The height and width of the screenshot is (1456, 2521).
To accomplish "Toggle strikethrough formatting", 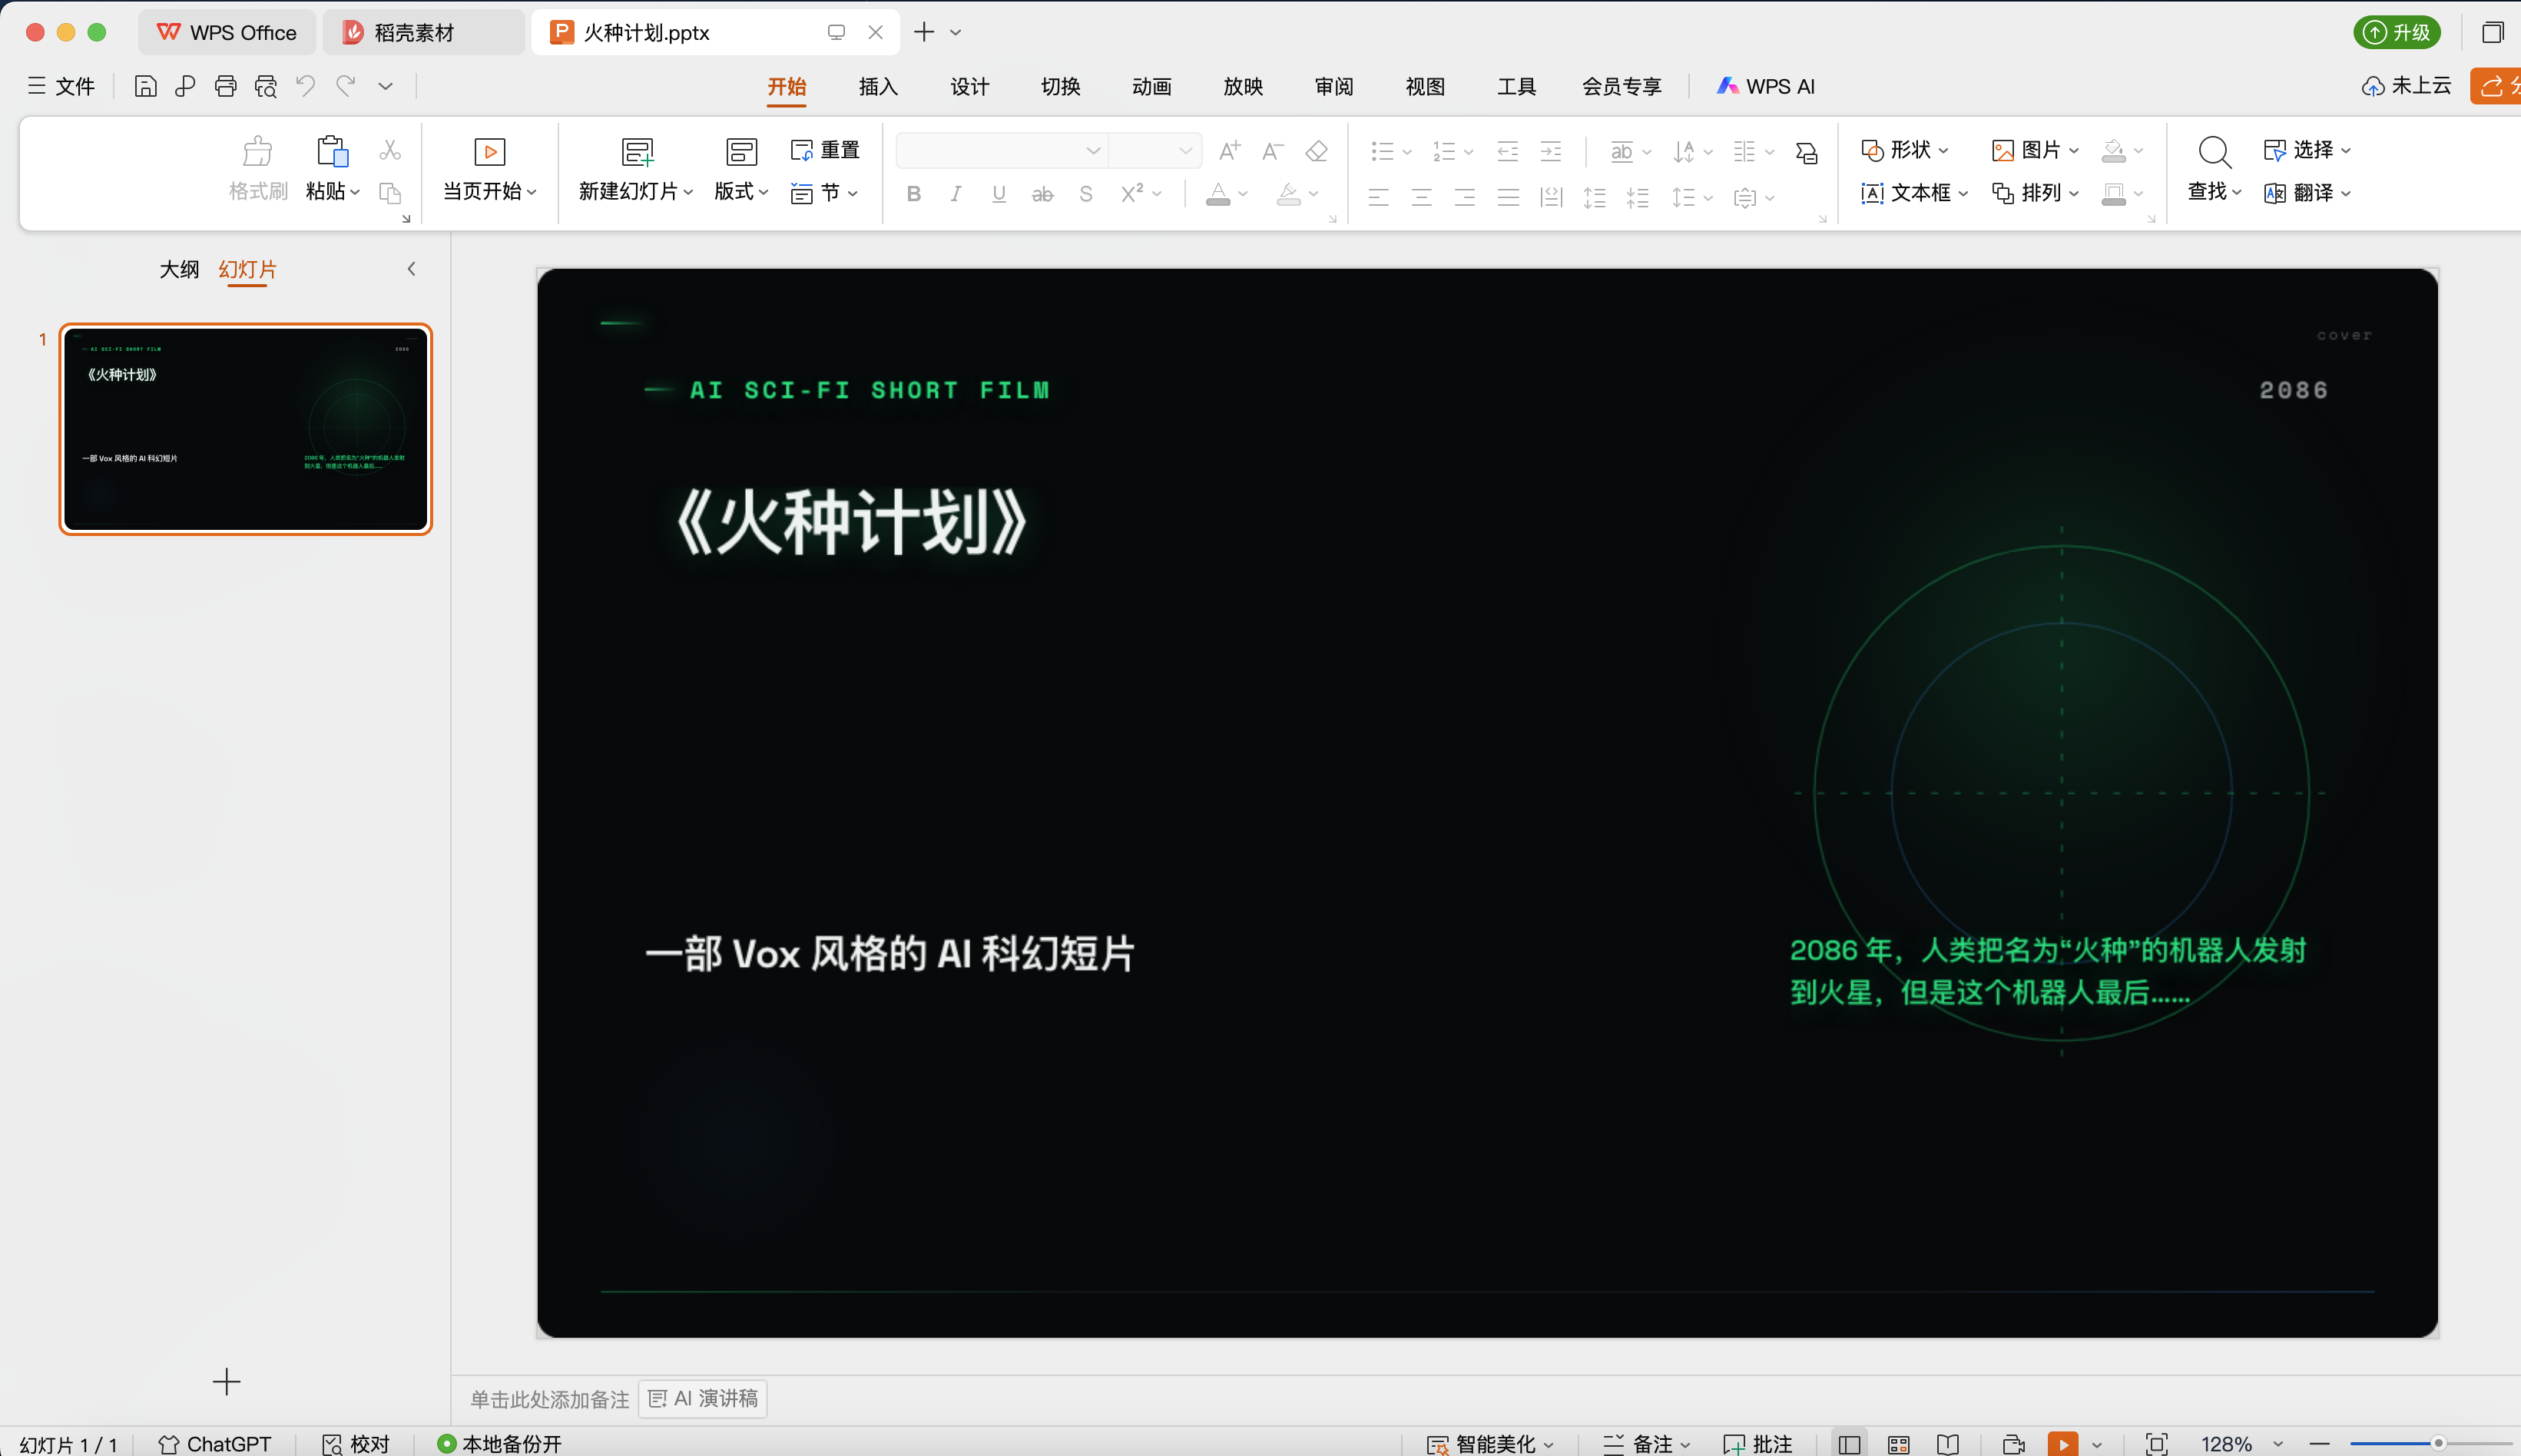I will tap(1043, 194).
